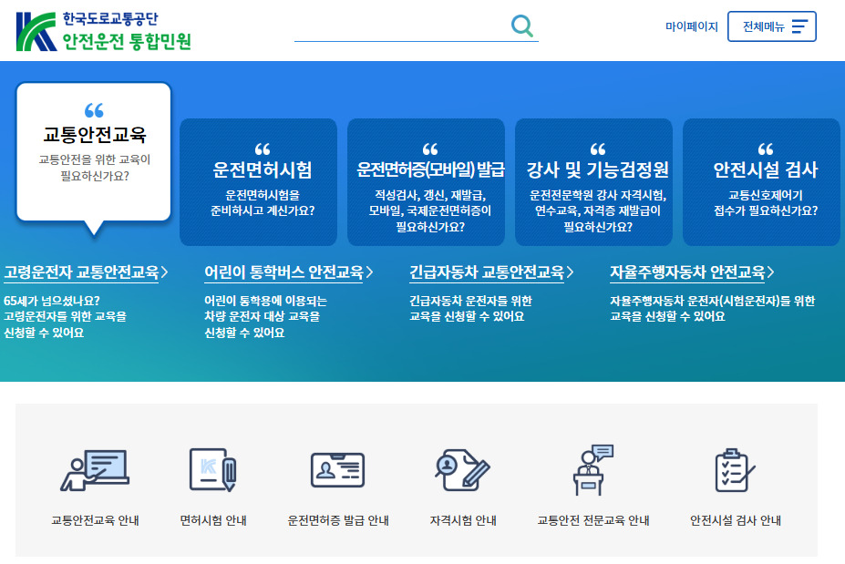This screenshot has width=845, height=564.
Task: Select the 강사 및 기능검정원 card
Action: pos(593,182)
